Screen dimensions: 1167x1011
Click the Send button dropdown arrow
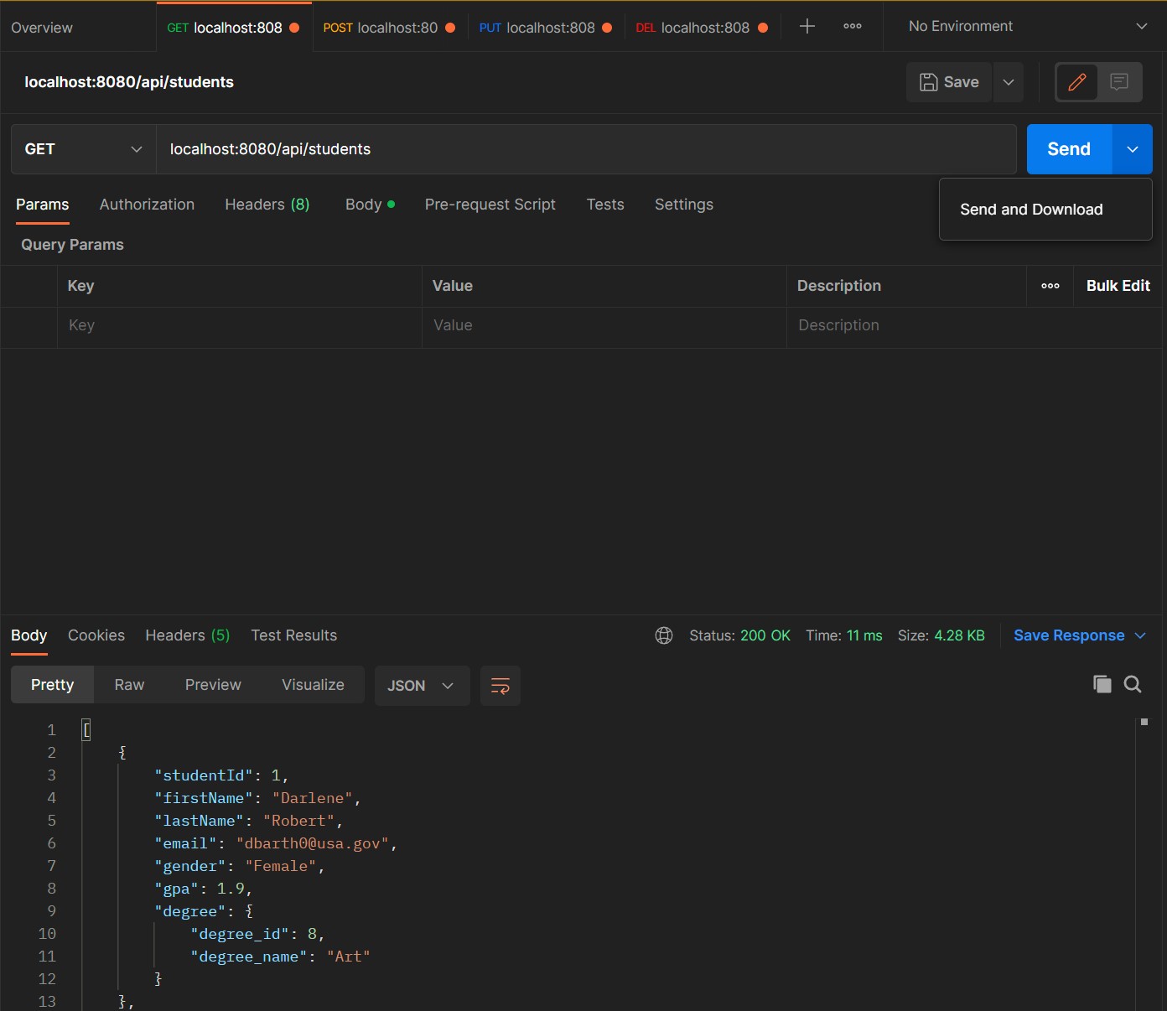tap(1133, 149)
